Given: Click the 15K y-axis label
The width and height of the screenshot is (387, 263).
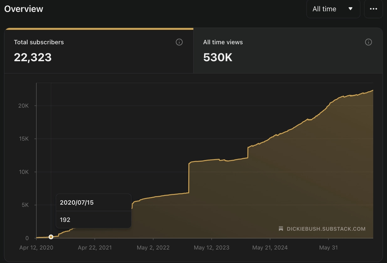Looking at the screenshot, I should click(x=24, y=139).
